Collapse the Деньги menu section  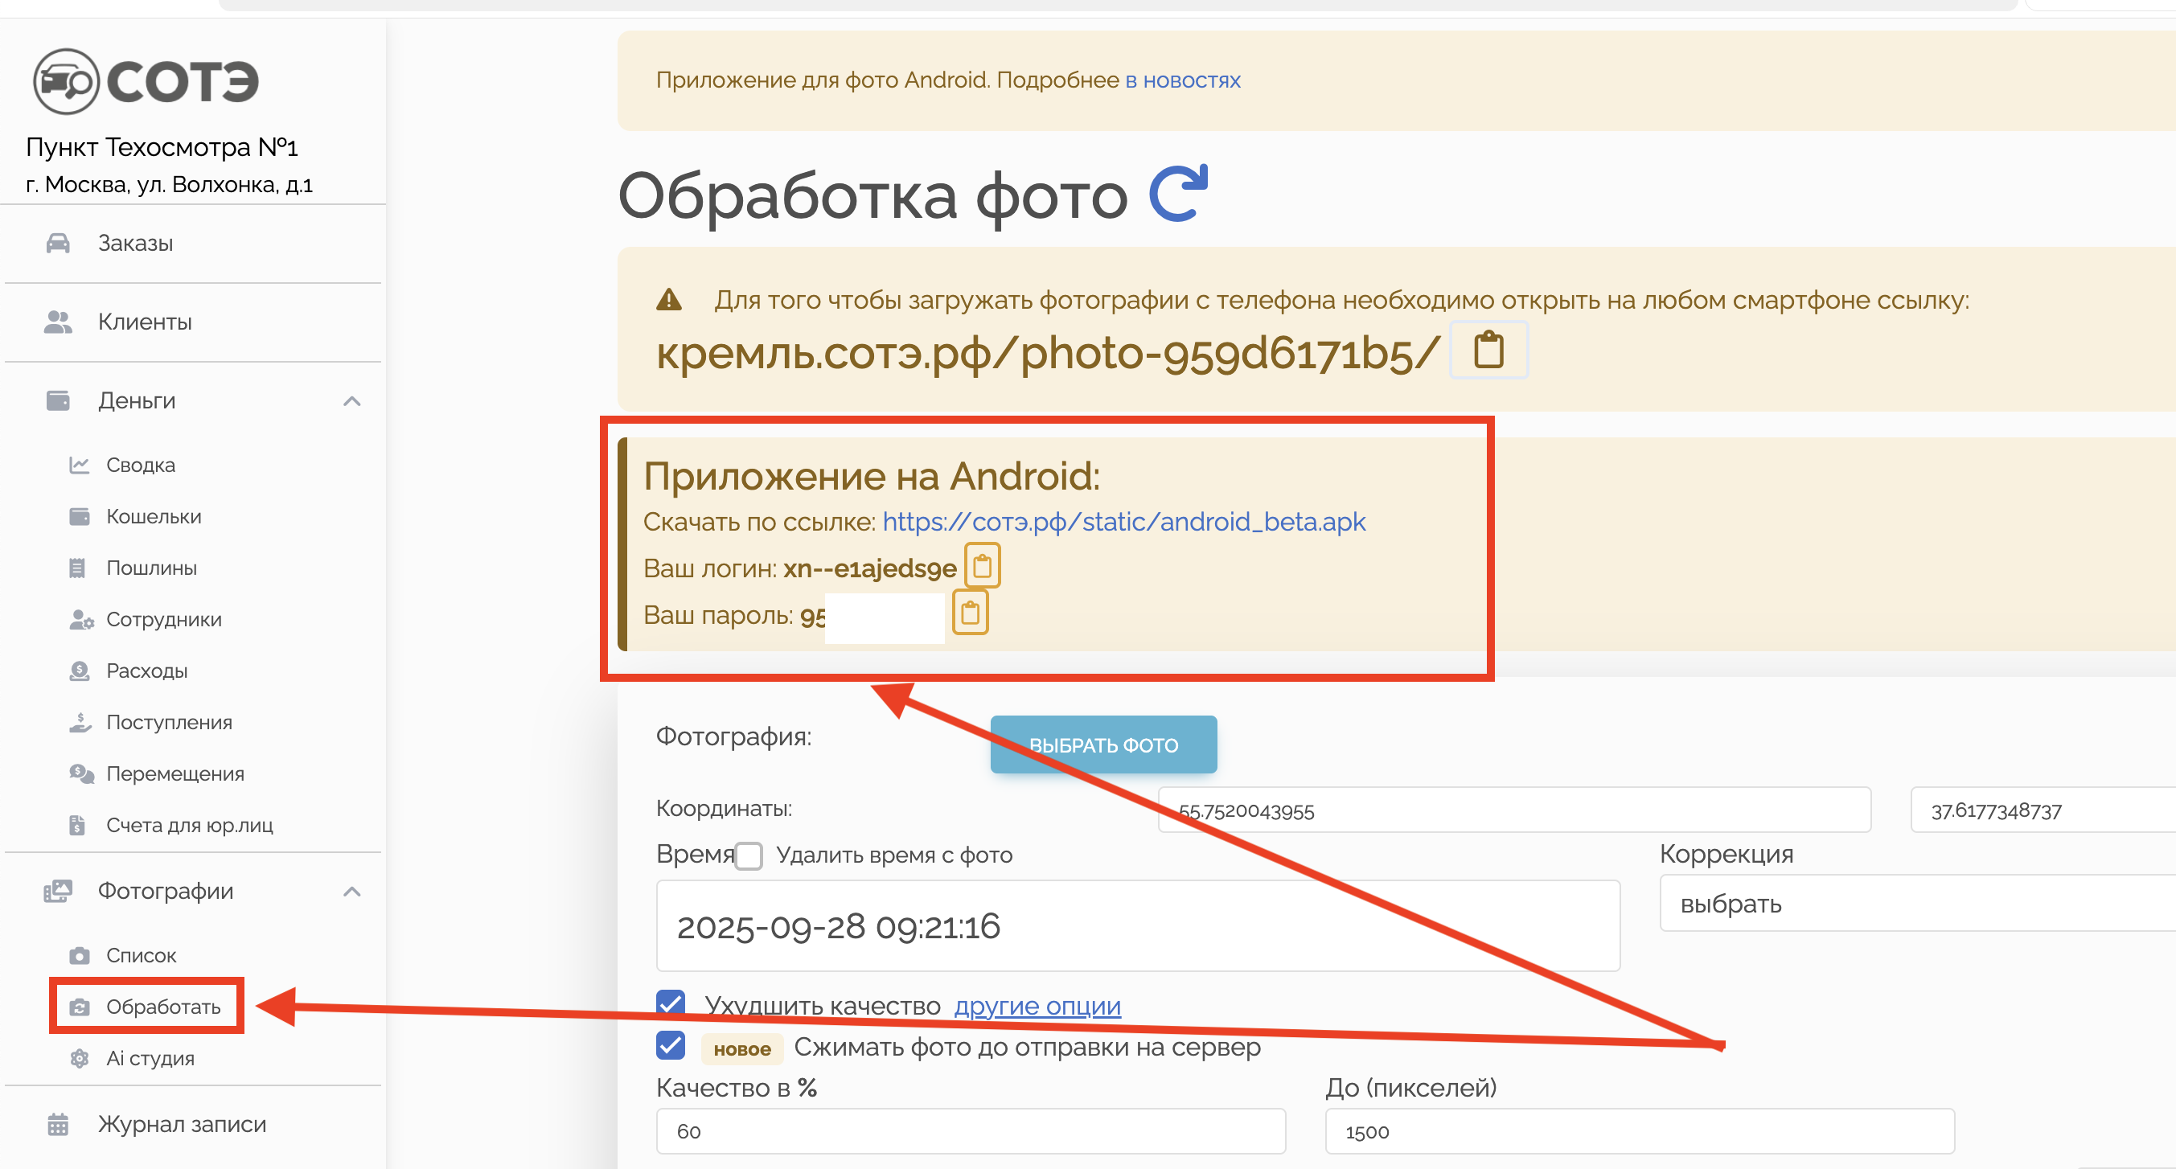pos(351,401)
